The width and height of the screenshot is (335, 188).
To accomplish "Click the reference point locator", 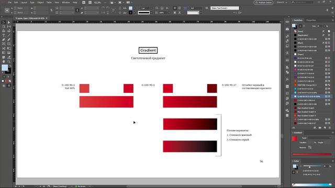I will (7, 10).
